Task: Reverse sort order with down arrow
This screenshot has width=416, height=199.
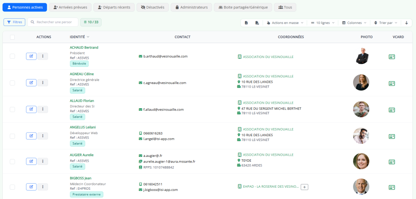Action: point(406,23)
